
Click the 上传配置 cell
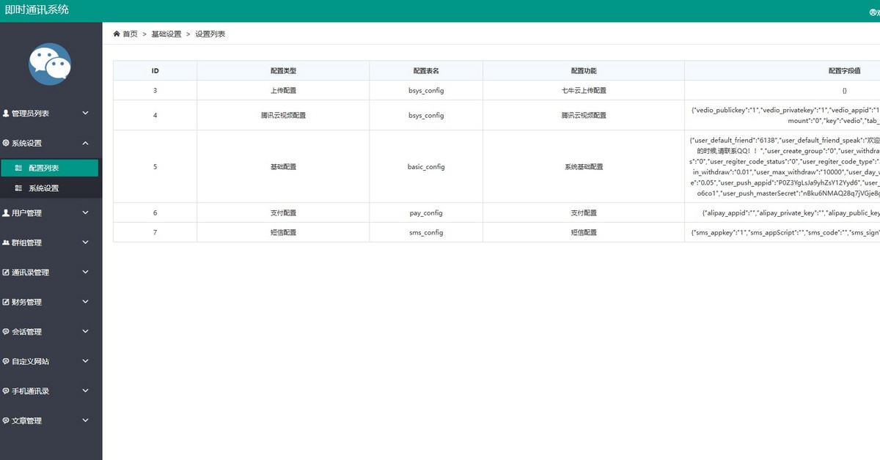click(283, 91)
